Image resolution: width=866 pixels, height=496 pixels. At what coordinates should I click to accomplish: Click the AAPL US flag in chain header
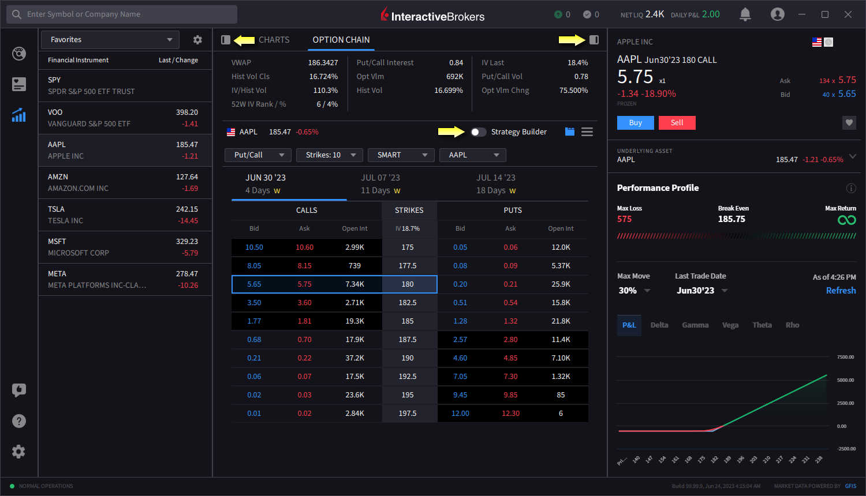pos(231,132)
